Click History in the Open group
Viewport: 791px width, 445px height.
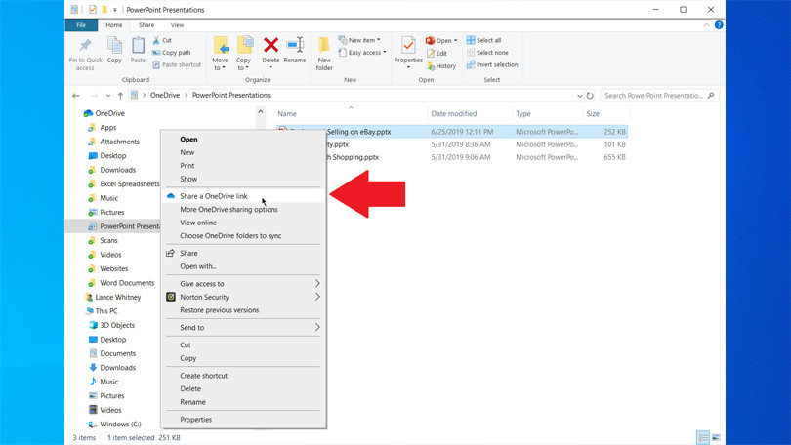coord(441,66)
